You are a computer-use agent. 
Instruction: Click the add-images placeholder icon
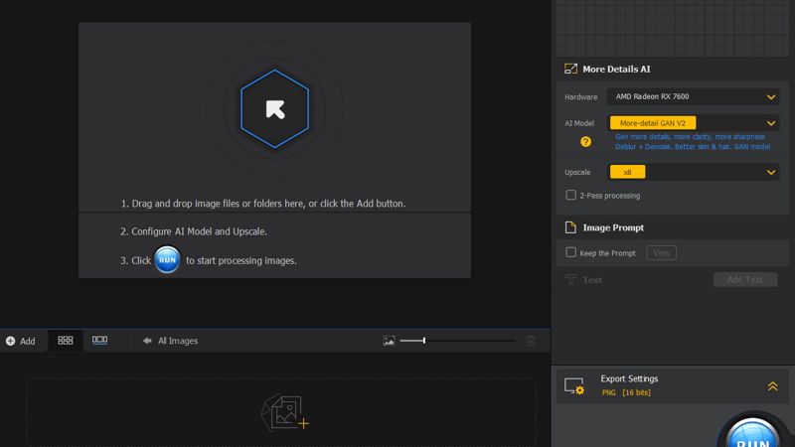[285, 413]
